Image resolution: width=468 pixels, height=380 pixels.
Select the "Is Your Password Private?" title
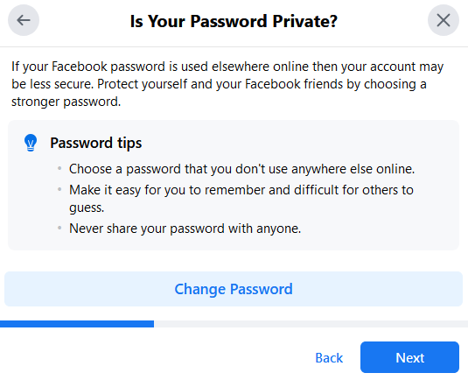234,21
